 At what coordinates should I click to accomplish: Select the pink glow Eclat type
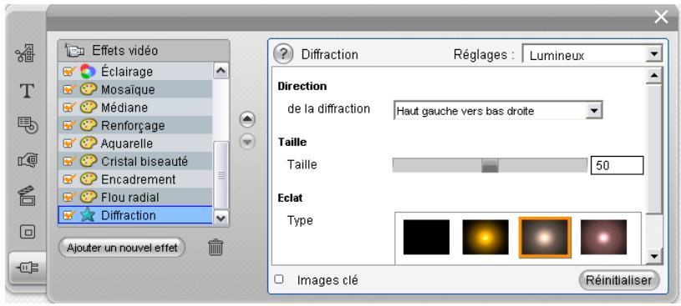[x=603, y=237]
